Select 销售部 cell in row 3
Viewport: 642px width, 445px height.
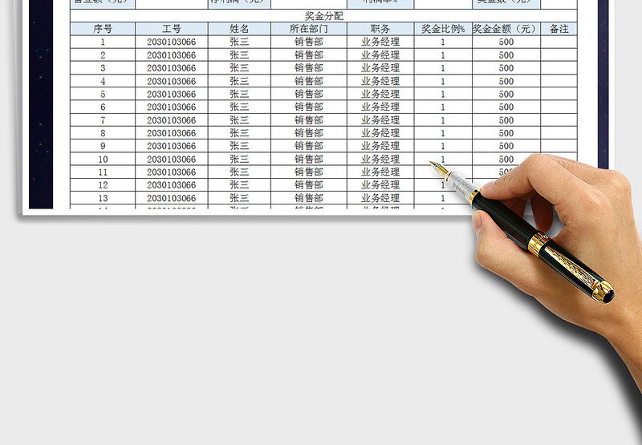click(x=309, y=68)
